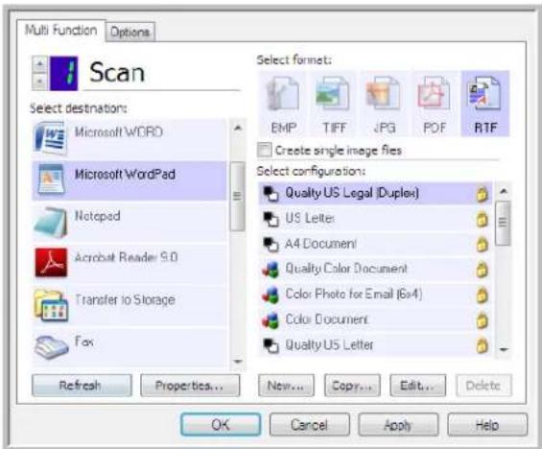
Task: Select the PDF format icon
Action: pos(435,104)
